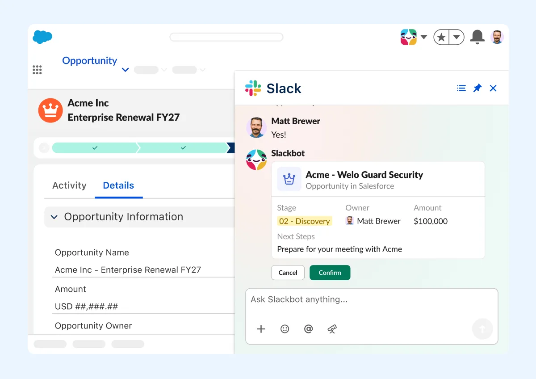The width and height of the screenshot is (536, 379).
Task: Click the @ mention icon
Action: 308,329
